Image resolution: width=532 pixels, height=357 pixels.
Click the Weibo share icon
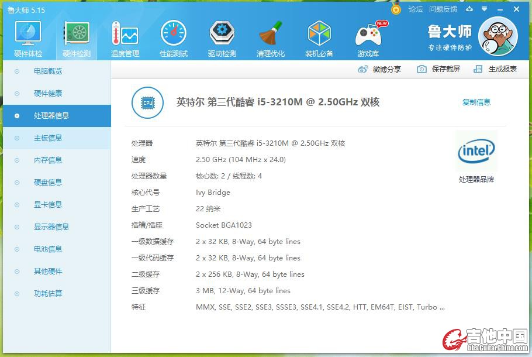pyautogui.click(x=362, y=69)
